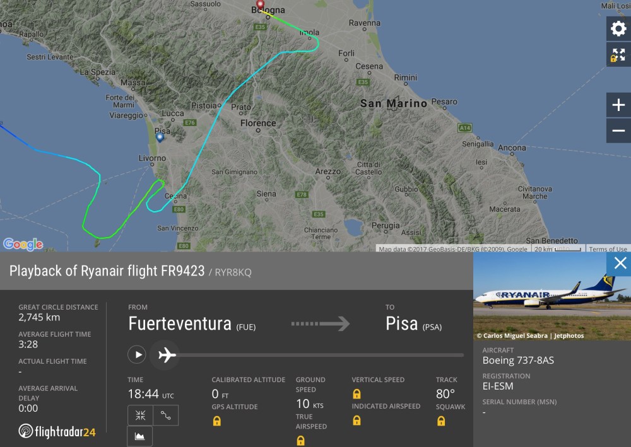Click the red Bologna location marker
Viewport: 631px width, 447px height.
[259, 6]
